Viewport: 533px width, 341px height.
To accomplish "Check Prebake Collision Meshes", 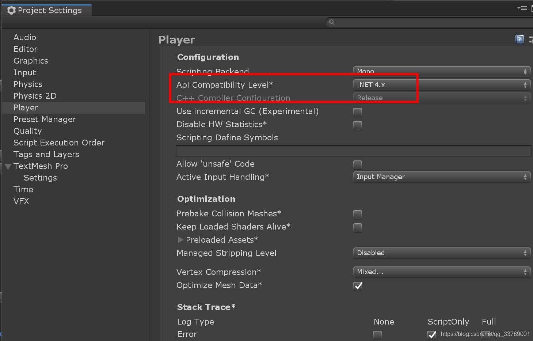I will click(x=357, y=215).
